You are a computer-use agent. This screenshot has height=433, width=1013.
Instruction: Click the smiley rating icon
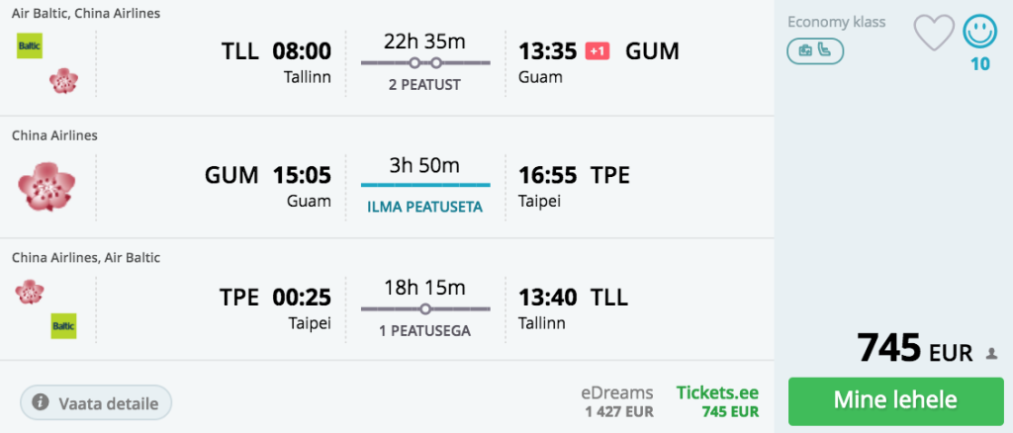point(980,32)
